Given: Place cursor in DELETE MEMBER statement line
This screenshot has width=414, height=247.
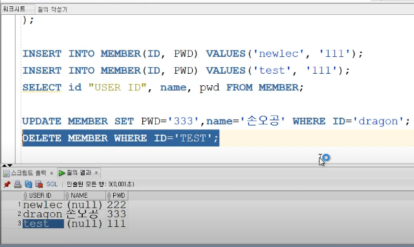Looking at the screenshot, I should click(121, 138).
